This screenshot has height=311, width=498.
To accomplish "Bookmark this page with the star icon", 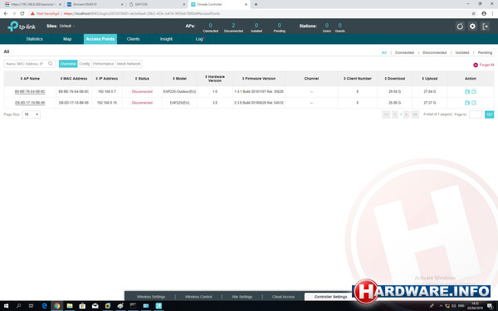I will click(x=473, y=13).
